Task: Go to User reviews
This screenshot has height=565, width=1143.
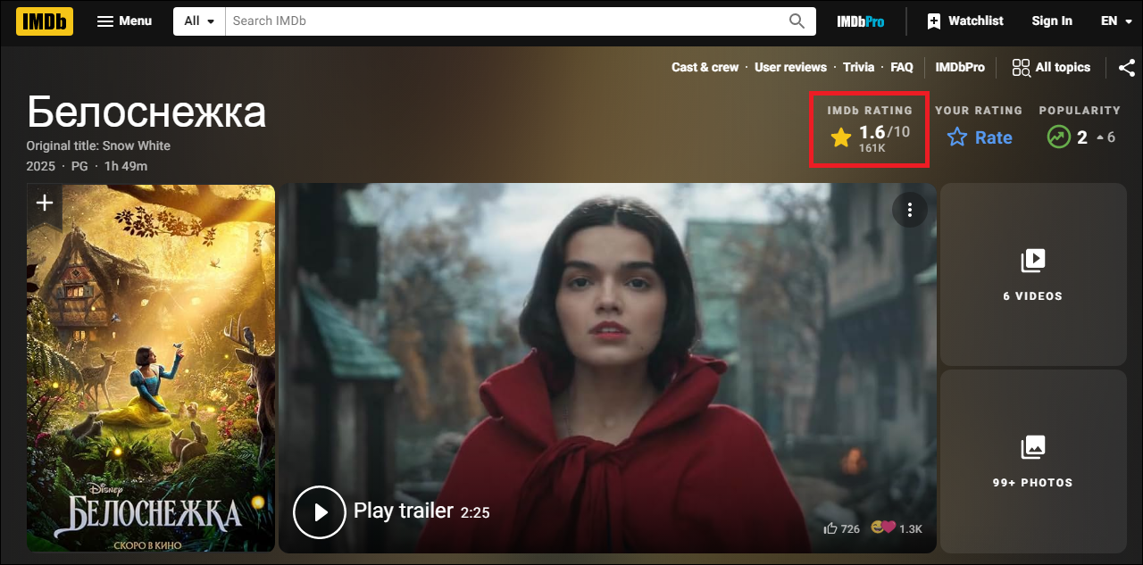Action: point(790,67)
